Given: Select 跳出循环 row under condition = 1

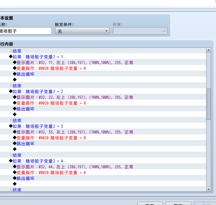Looking at the screenshot, I should pyautogui.click(x=103, y=74).
